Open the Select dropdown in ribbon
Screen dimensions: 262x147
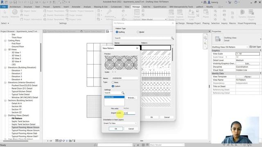(5, 23)
